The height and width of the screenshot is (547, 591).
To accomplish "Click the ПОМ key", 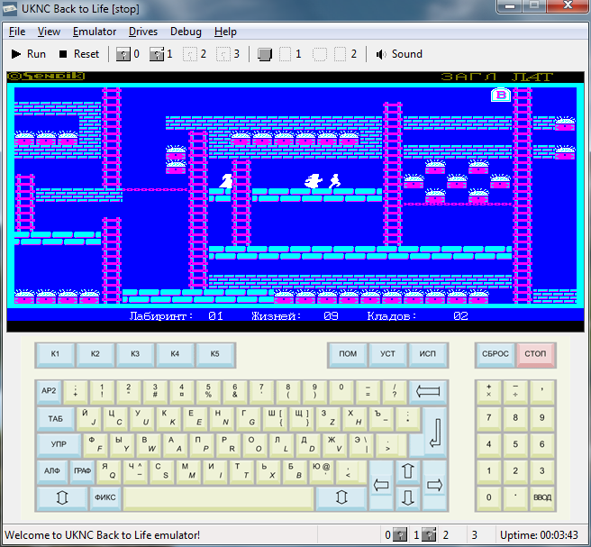I will [x=348, y=354].
